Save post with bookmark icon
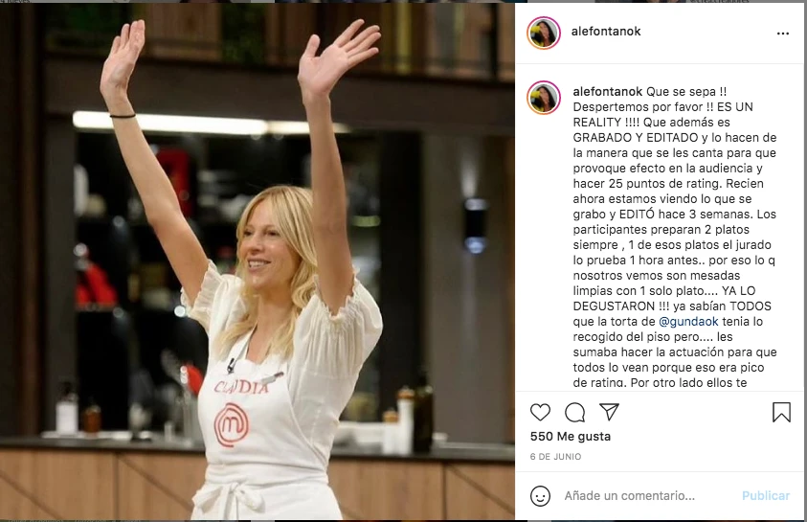 [781, 413]
